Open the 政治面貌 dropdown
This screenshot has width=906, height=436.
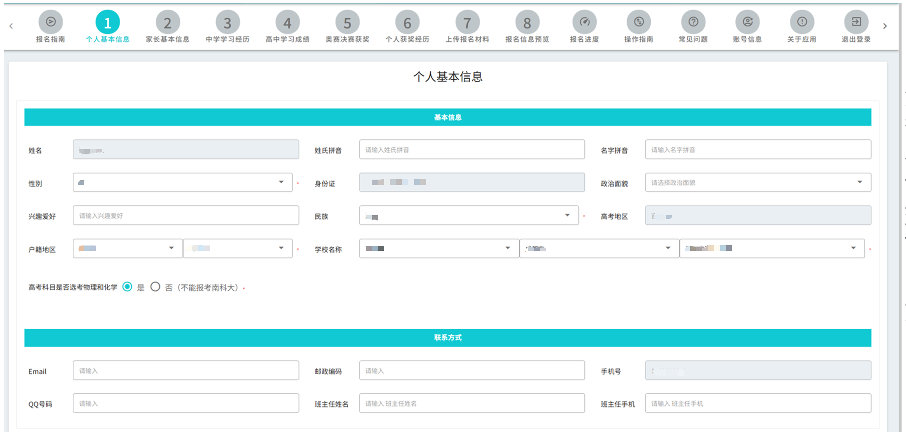point(757,183)
